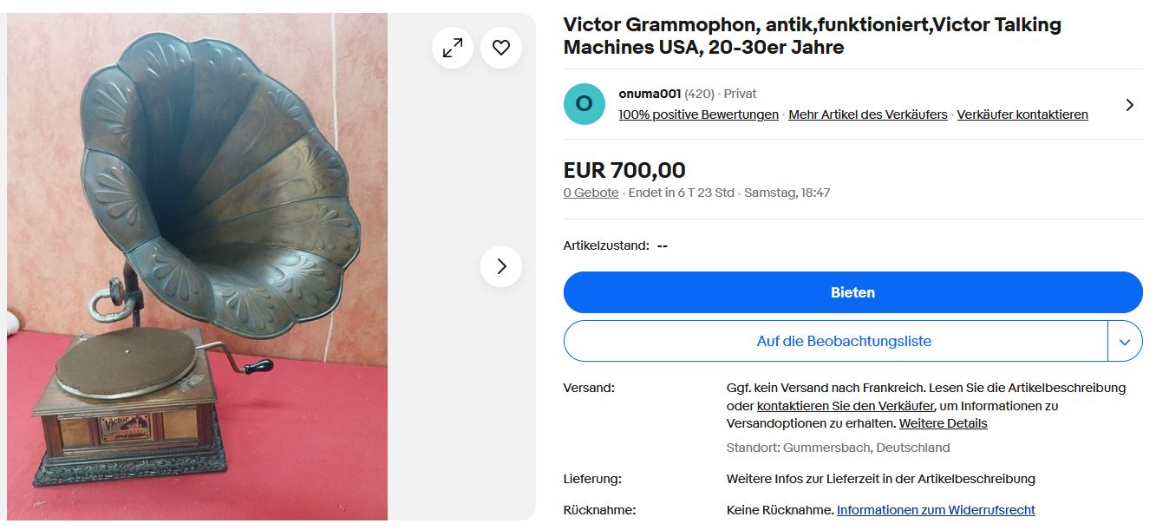Open watchlist dropdown arrow

[1125, 342]
